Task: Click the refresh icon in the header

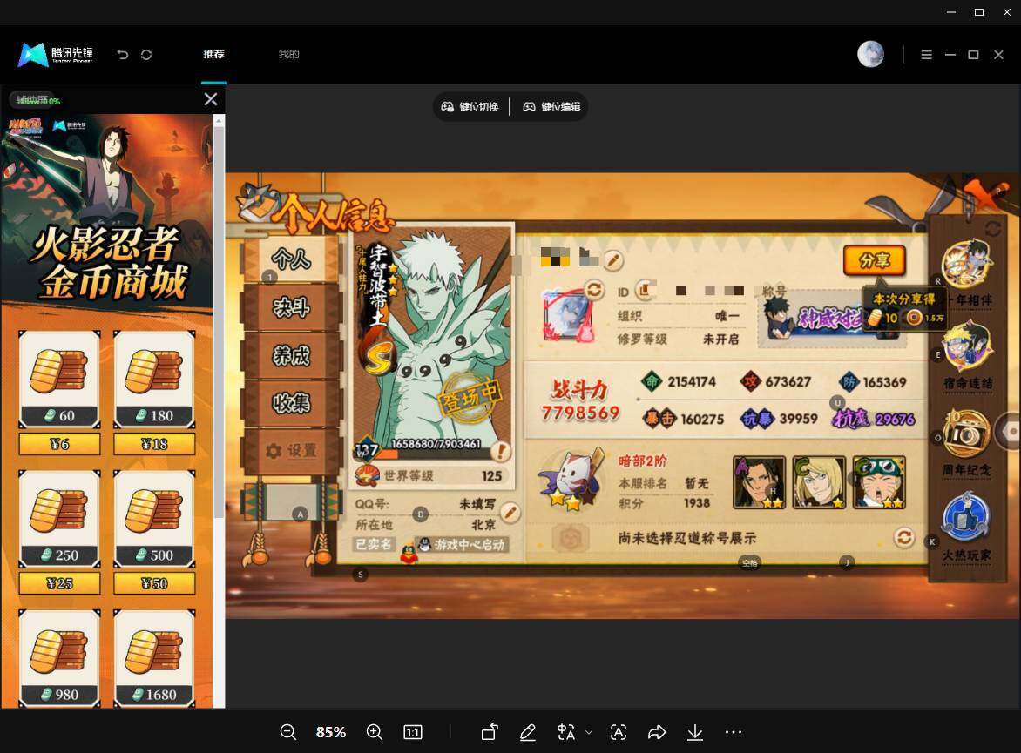Action: pos(146,55)
